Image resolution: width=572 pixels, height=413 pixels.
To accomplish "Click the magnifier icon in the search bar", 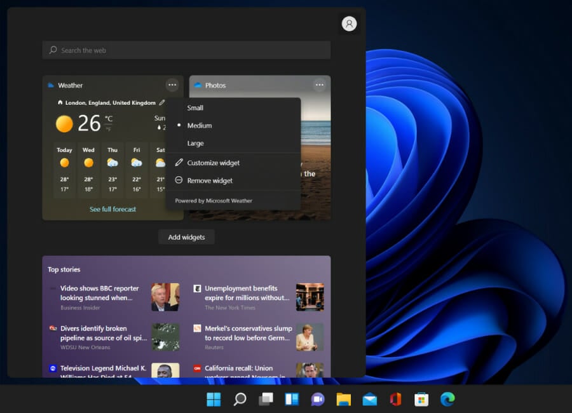I will tap(53, 50).
